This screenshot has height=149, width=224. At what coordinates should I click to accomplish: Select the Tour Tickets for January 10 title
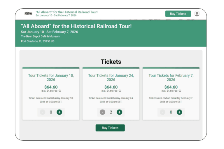coord(51,77)
